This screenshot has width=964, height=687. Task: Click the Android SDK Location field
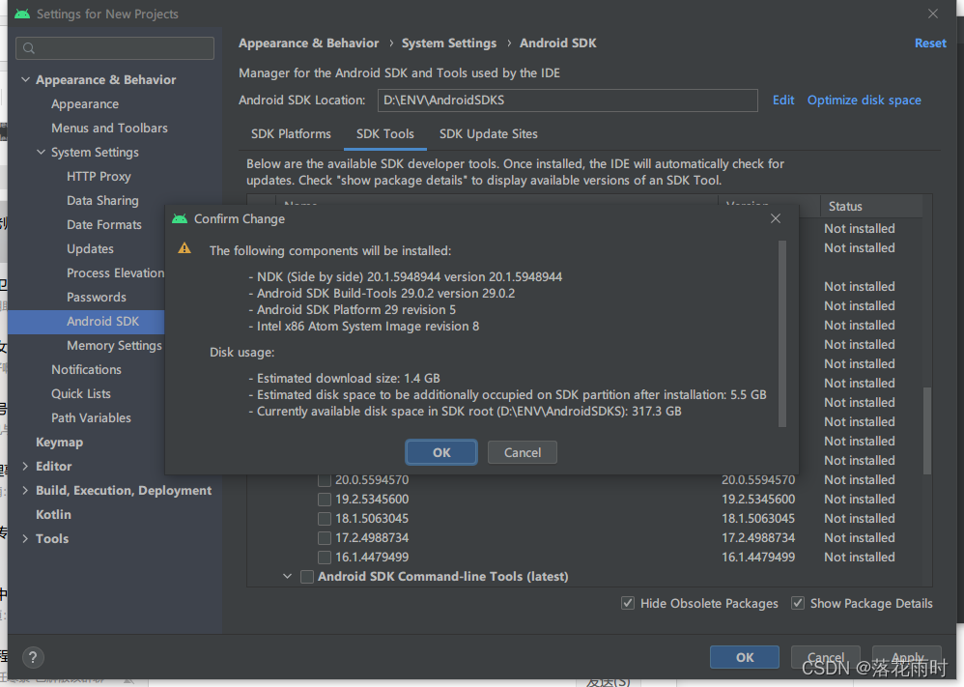click(567, 100)
